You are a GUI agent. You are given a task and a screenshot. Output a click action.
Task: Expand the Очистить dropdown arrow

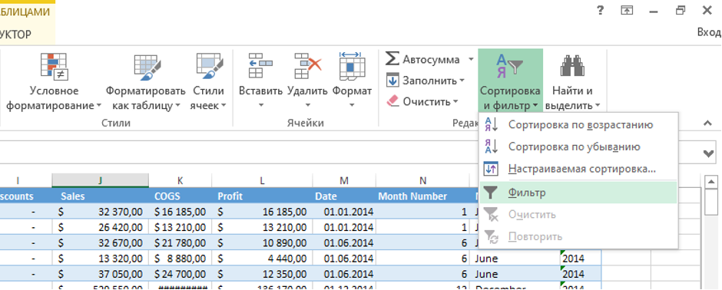pos(455,101)
